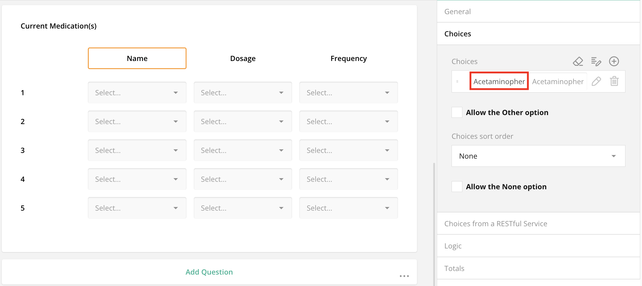The image size is (642, 286).
Task: Click the Acetaminophen text field on right
Action: click(x=557, y=81)
